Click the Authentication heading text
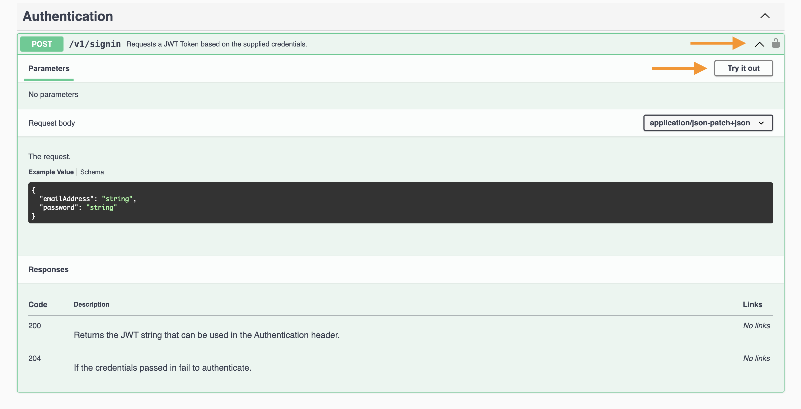The image size is (801, 409). 68,16
